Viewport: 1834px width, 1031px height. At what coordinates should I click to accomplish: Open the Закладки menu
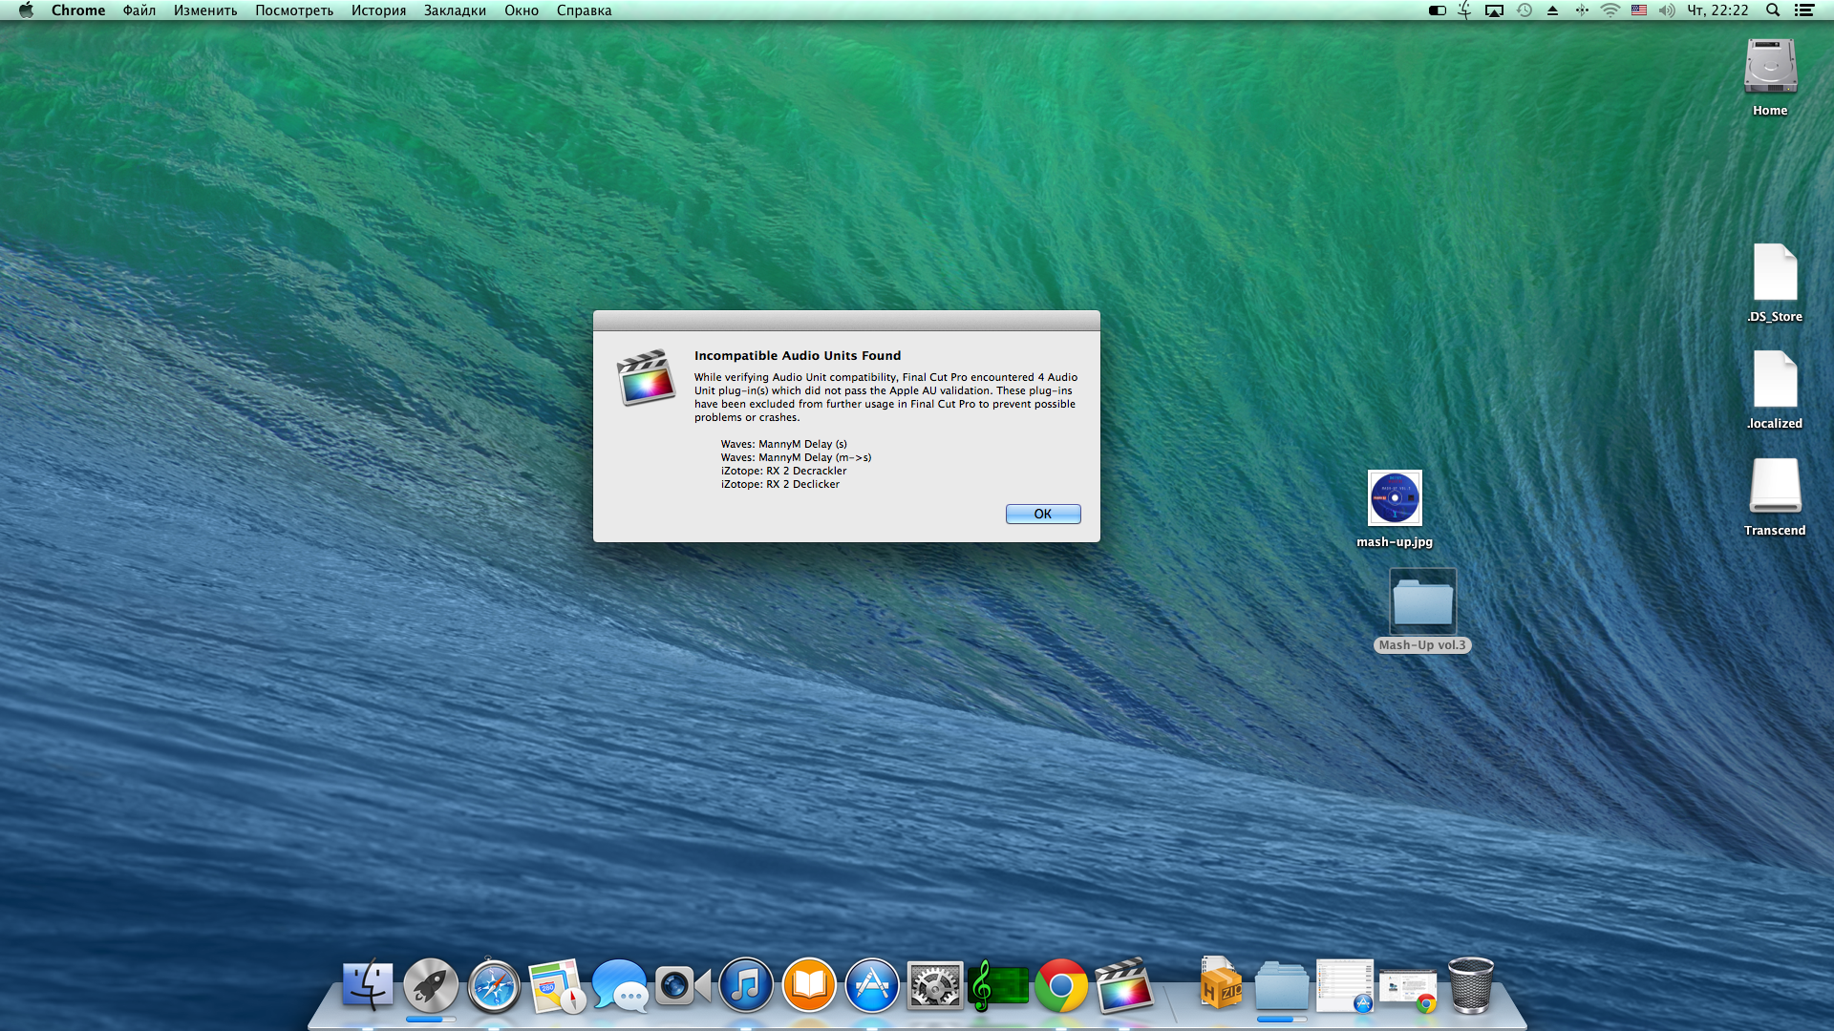pos(455,11)
